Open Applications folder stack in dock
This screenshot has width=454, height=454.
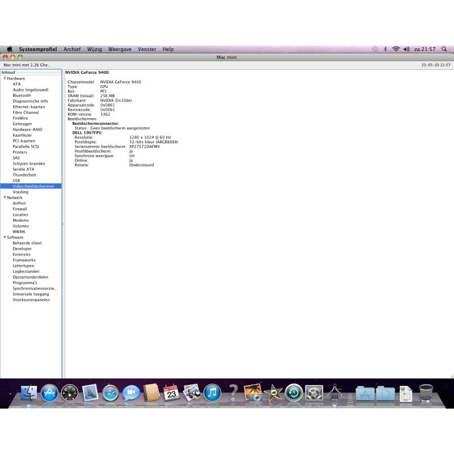pos(365,393)
